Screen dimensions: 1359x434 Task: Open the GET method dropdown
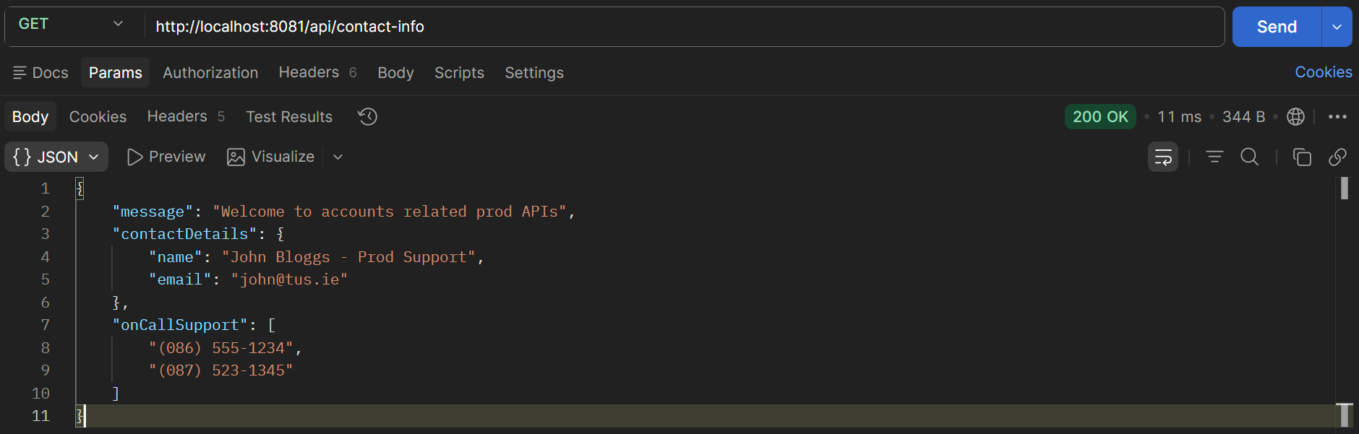tap(71, 25)
